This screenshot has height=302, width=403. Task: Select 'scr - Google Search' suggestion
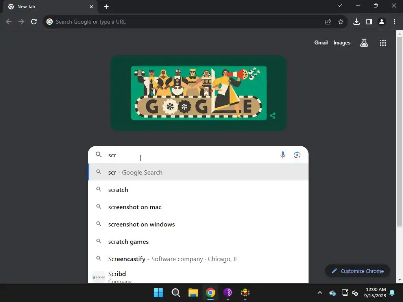point(198,172)
